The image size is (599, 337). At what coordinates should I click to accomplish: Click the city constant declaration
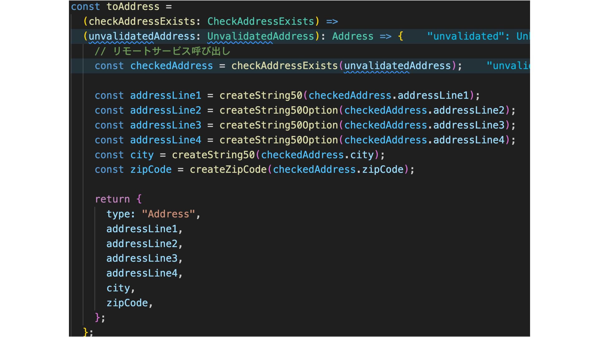click(x=142, y=155)
